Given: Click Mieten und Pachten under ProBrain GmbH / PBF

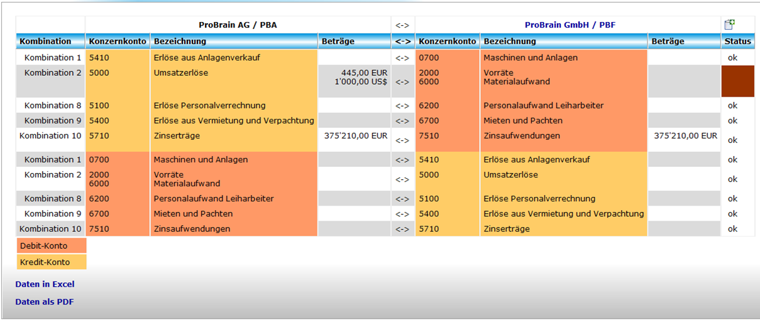Looking at the screenshot, I should pos(523,120).
